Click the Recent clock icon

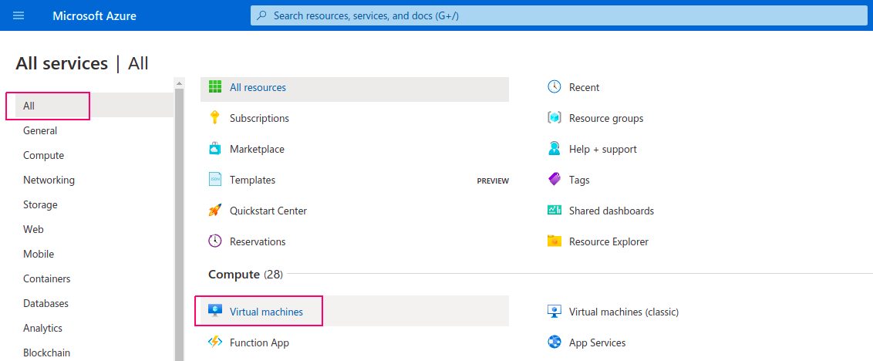click(554, 87)
